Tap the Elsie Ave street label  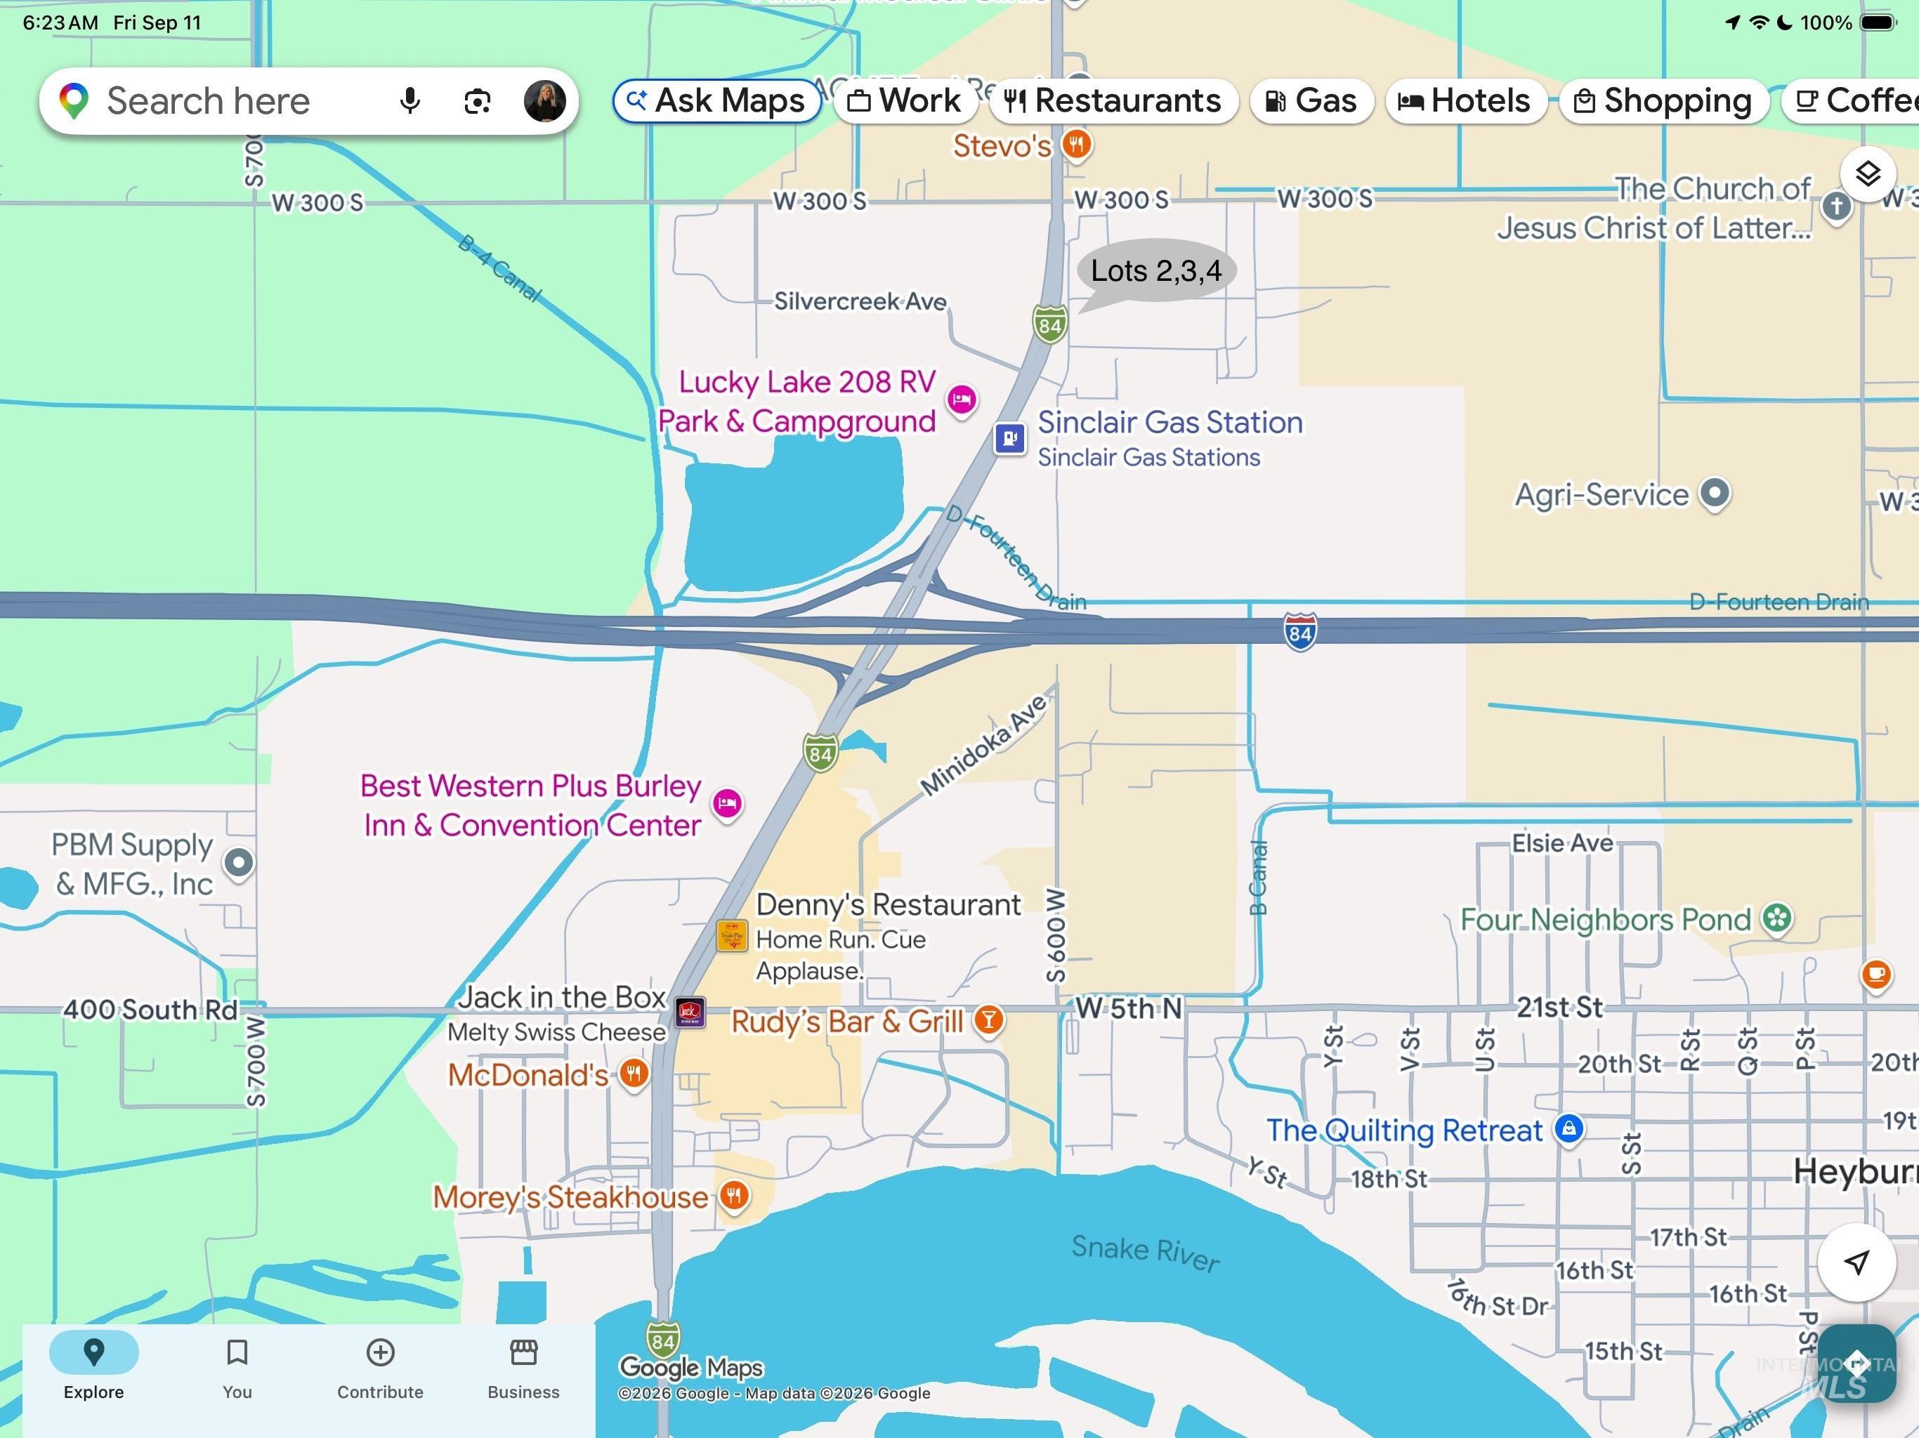click(x=1562, y=843)
